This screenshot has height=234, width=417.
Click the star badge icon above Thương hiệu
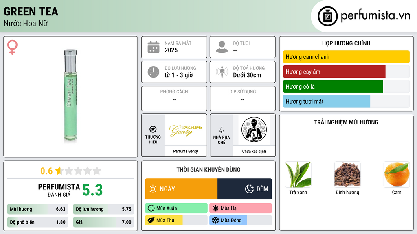pyautogui.click(x=153, y=129)
